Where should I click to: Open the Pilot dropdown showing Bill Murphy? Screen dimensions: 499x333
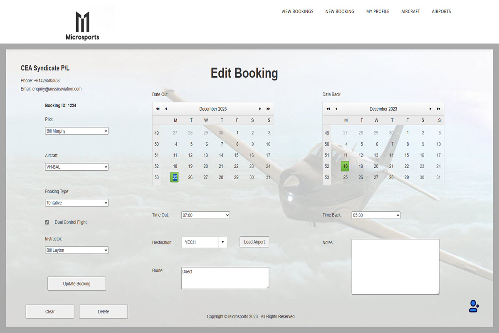pyautogui.click(x=77, y=131)
